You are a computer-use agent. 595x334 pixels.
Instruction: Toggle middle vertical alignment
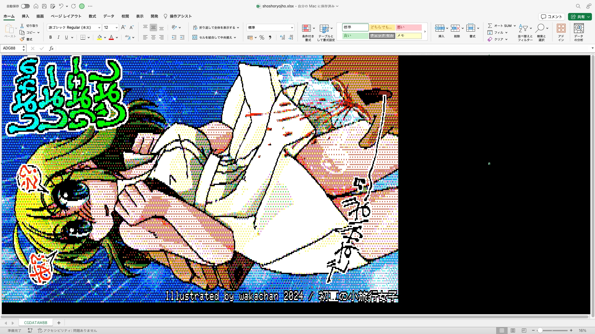tap(153, 28)
